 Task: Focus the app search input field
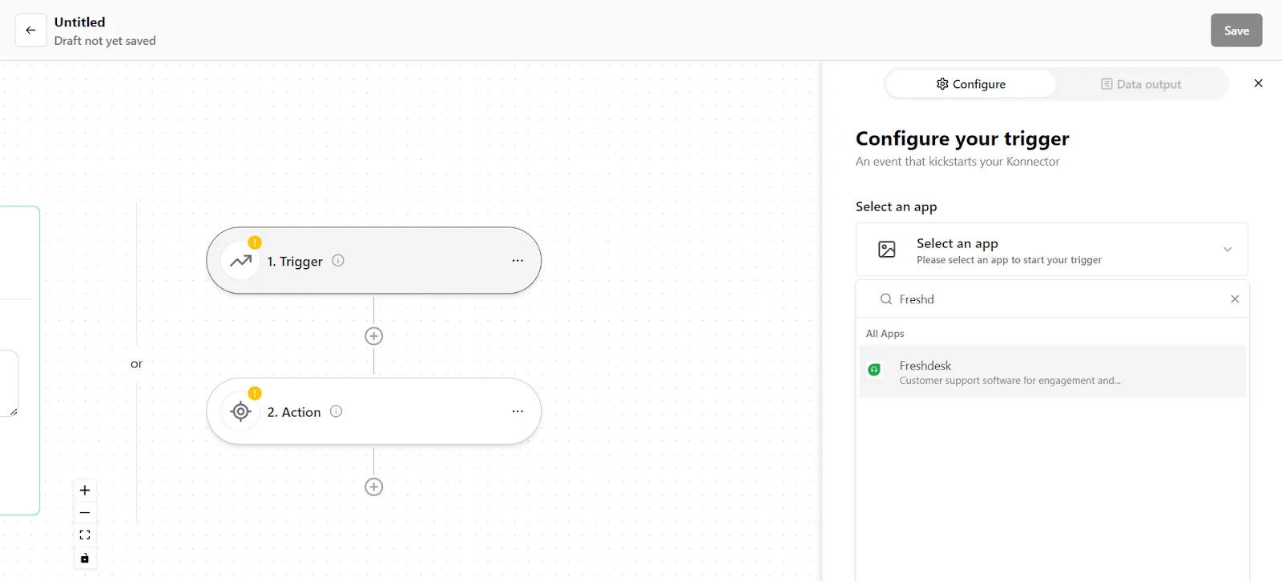click(1058, 299)
